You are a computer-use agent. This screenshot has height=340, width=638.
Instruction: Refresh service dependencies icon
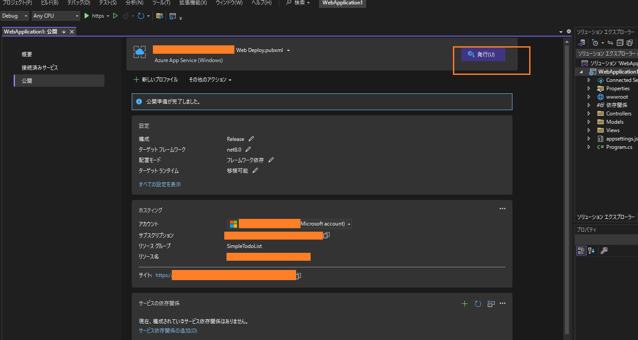(478, 303)
